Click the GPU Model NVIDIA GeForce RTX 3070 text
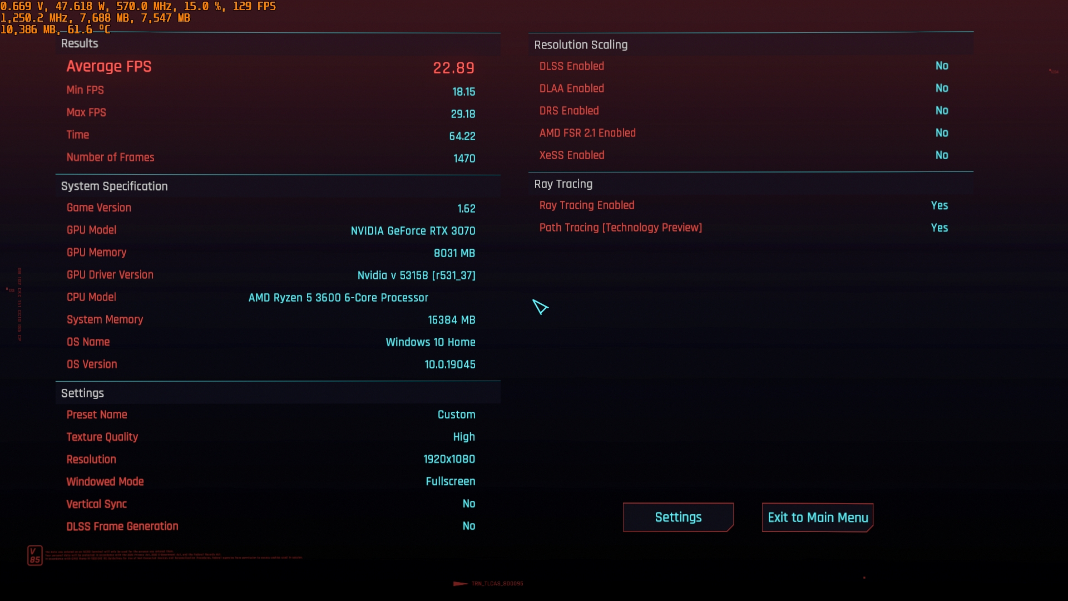The height and width of the screenshot is (601, 1068). [413, 231]
